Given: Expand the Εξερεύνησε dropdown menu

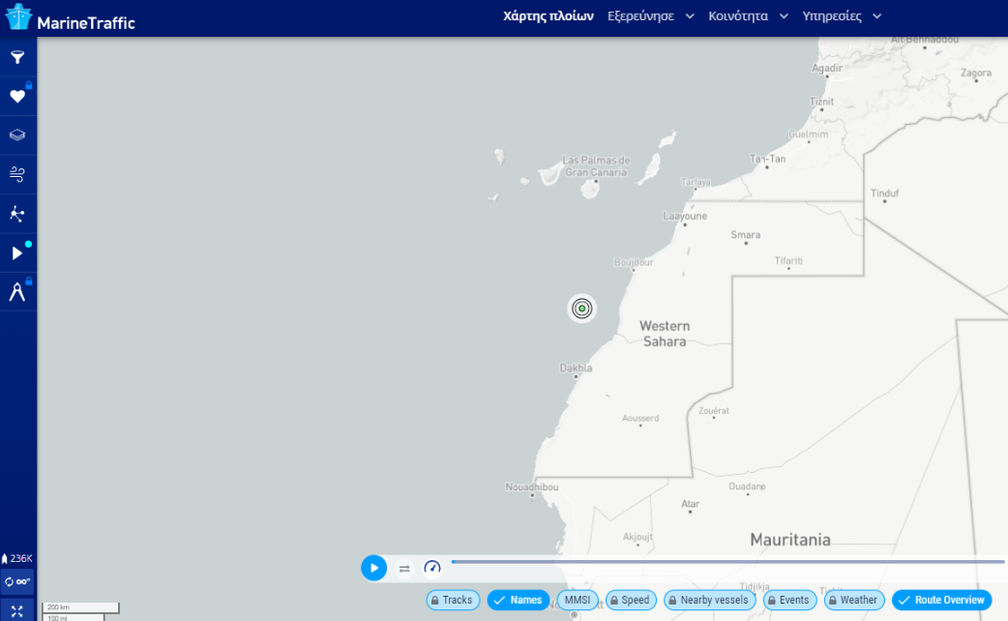Looking at the screenshot, I should pos(650,16).
